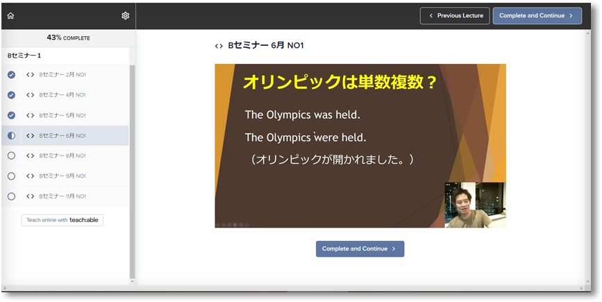Image resolution: width=602 pixels, height=302 pixels.
Task: Follow the Teach online with teachable link
Action: point(62,220)
